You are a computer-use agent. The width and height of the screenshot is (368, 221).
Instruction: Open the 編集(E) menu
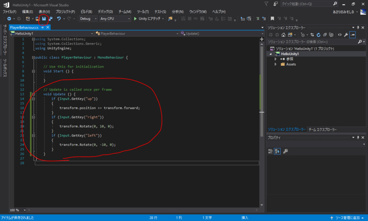point(28,11)
